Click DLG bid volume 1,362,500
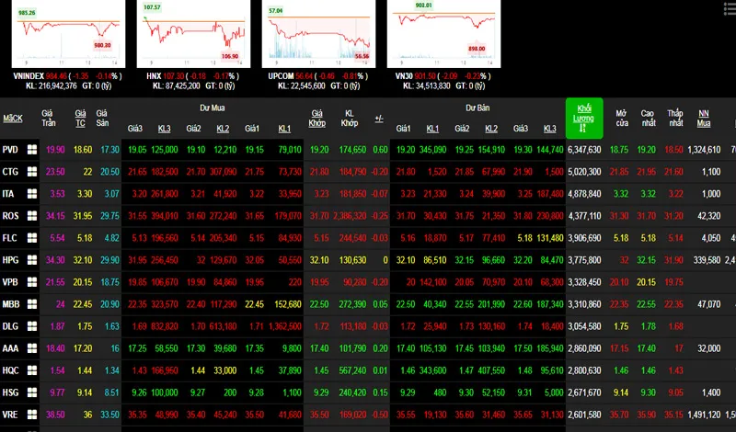This screenshot has height=432, width=736. (285, 326)
